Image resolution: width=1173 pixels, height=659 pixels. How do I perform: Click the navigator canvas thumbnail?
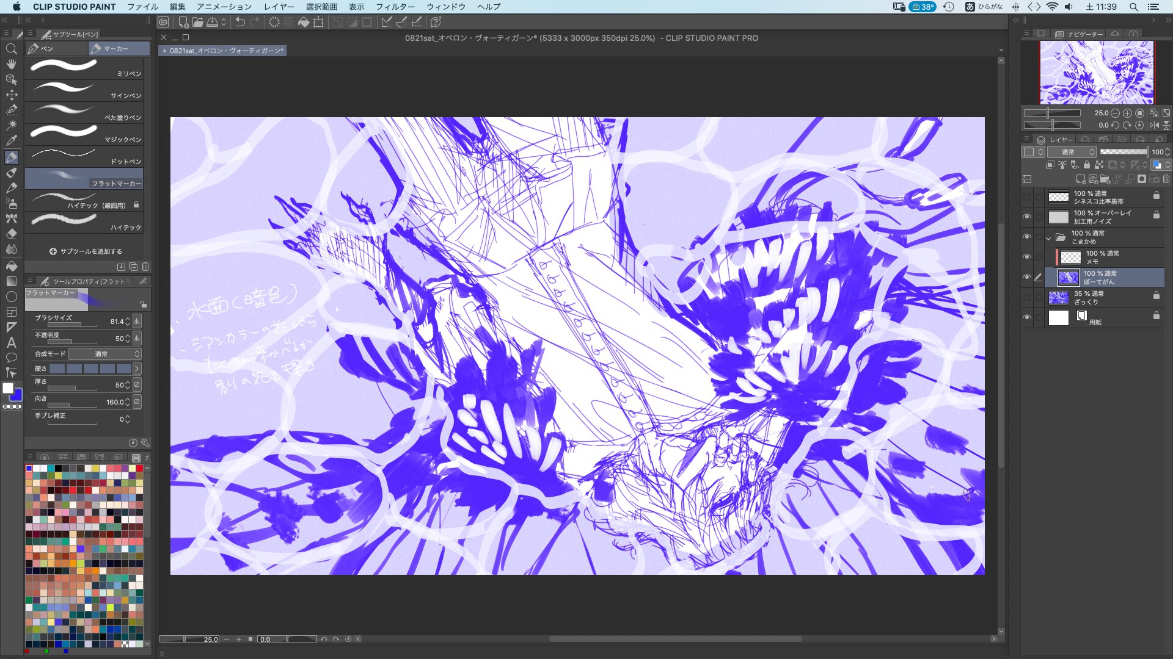1097,73
